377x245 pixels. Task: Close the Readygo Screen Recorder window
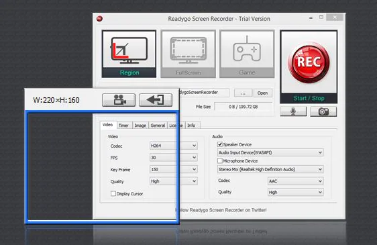point(335,17)
